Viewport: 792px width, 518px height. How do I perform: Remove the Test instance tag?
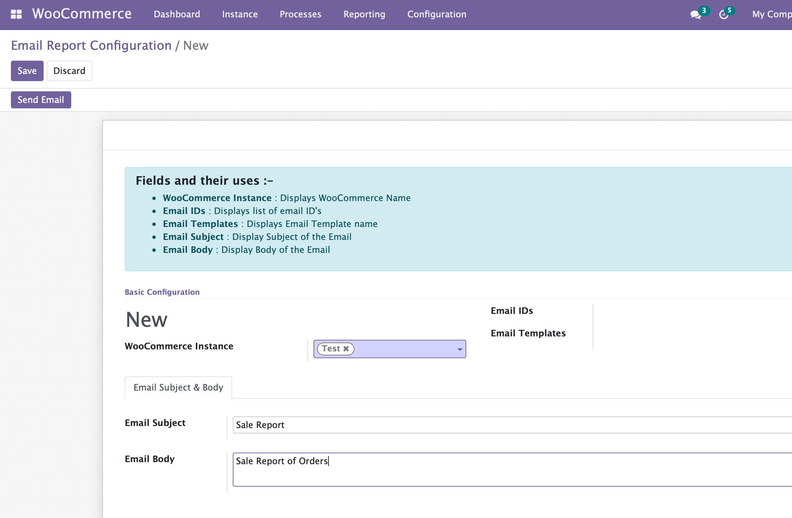[x=346, y=349]
